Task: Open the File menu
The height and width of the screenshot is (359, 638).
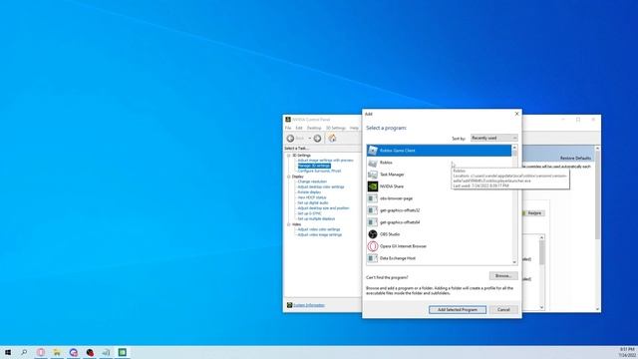Action: [288, 128]
